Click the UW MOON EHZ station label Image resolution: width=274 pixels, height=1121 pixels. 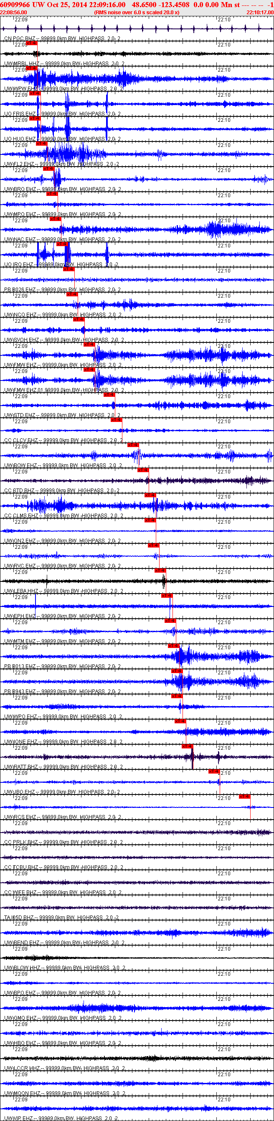point(22,1093)
